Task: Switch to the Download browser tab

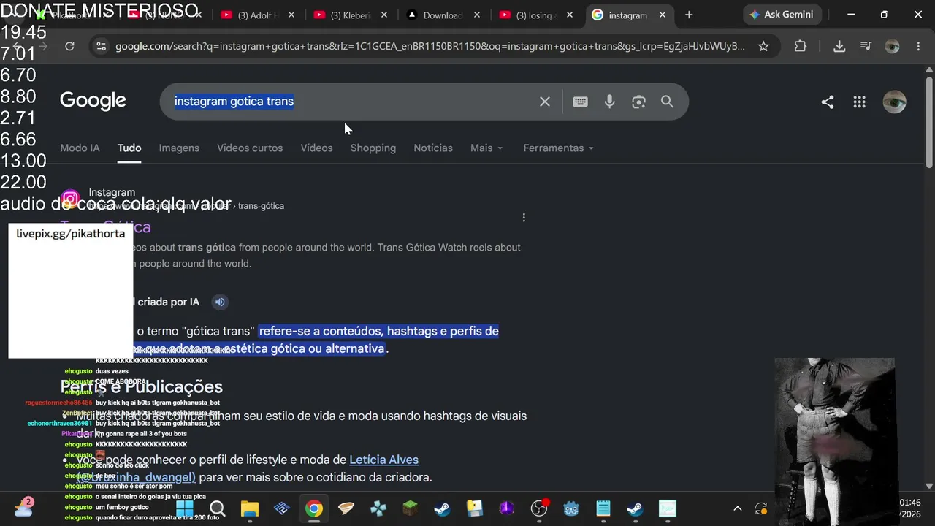Action: 443,15
